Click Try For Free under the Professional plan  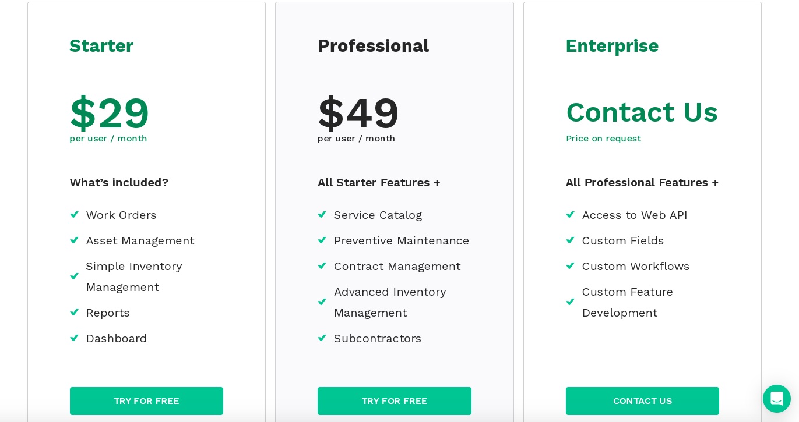coord(395,401)
